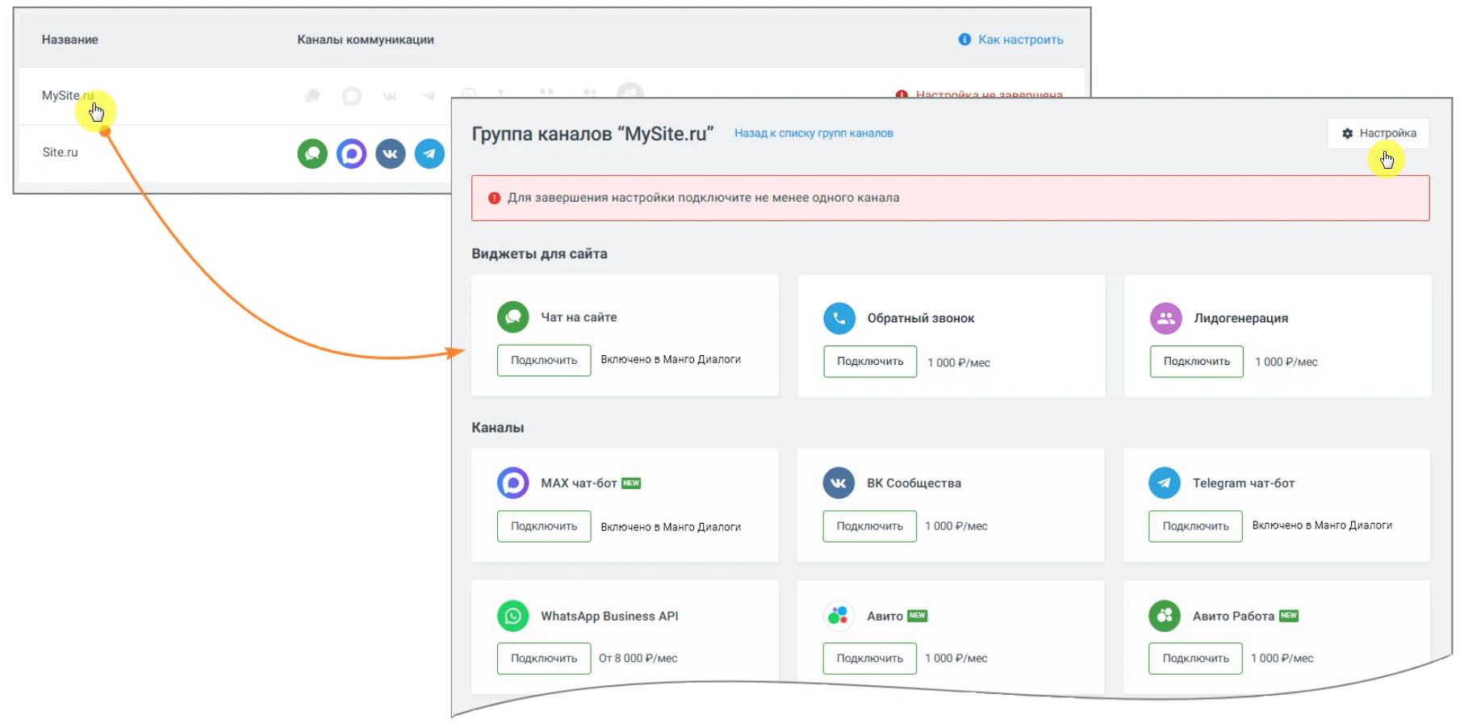
Task: Connect the Чат на сайте widget
Action: coord(544,360)
